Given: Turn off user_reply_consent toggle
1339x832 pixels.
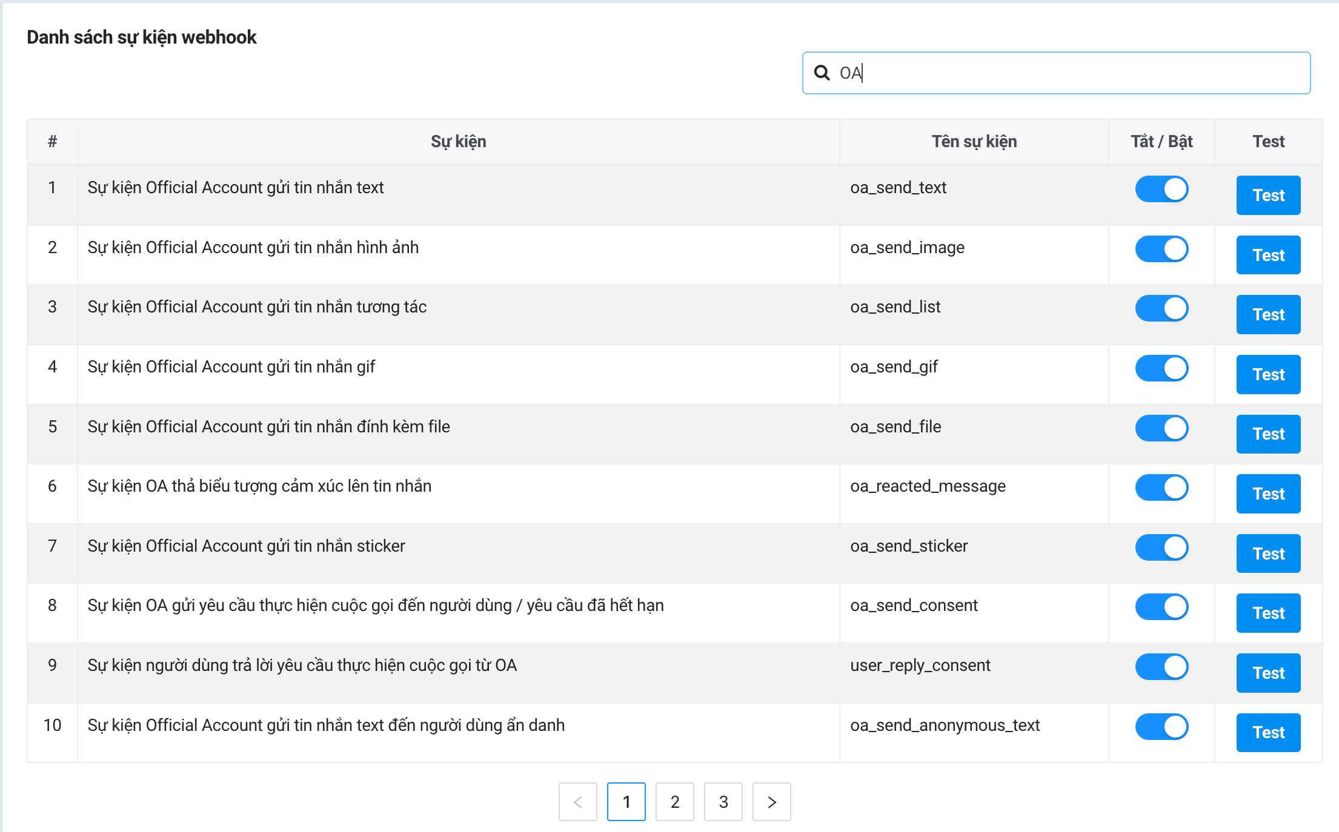Looking at the screenshot, I should pyautogui.click(x=1161, y=667).
